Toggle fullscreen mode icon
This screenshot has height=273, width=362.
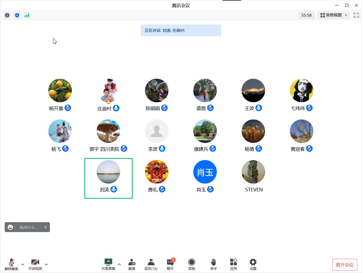click(356, 15)
